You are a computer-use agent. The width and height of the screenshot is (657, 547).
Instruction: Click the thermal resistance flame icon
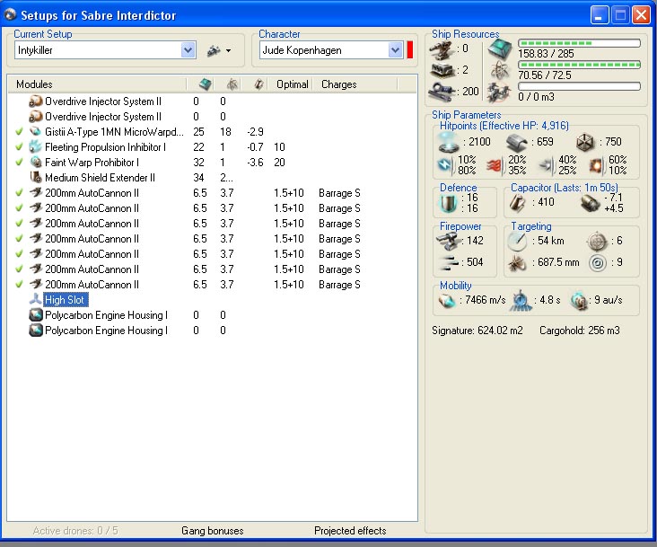pyautogui.click(x=495, y=165)
